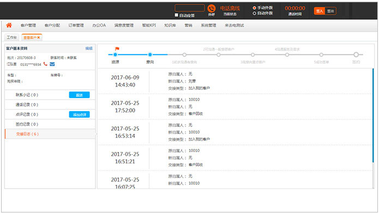Click the 客户基本资料 panel header

tap(17, 48)
